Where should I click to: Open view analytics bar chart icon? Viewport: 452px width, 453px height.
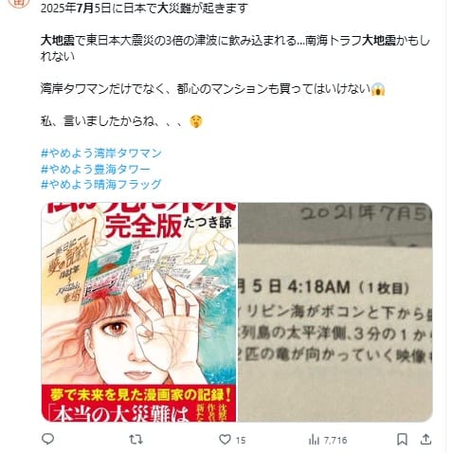click(x=314, y=440)
